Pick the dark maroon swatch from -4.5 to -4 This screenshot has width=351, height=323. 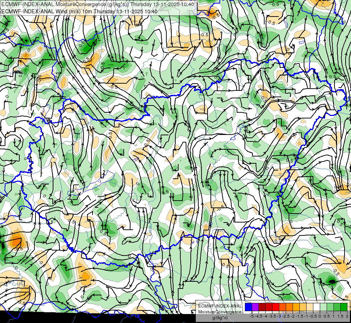262,307
